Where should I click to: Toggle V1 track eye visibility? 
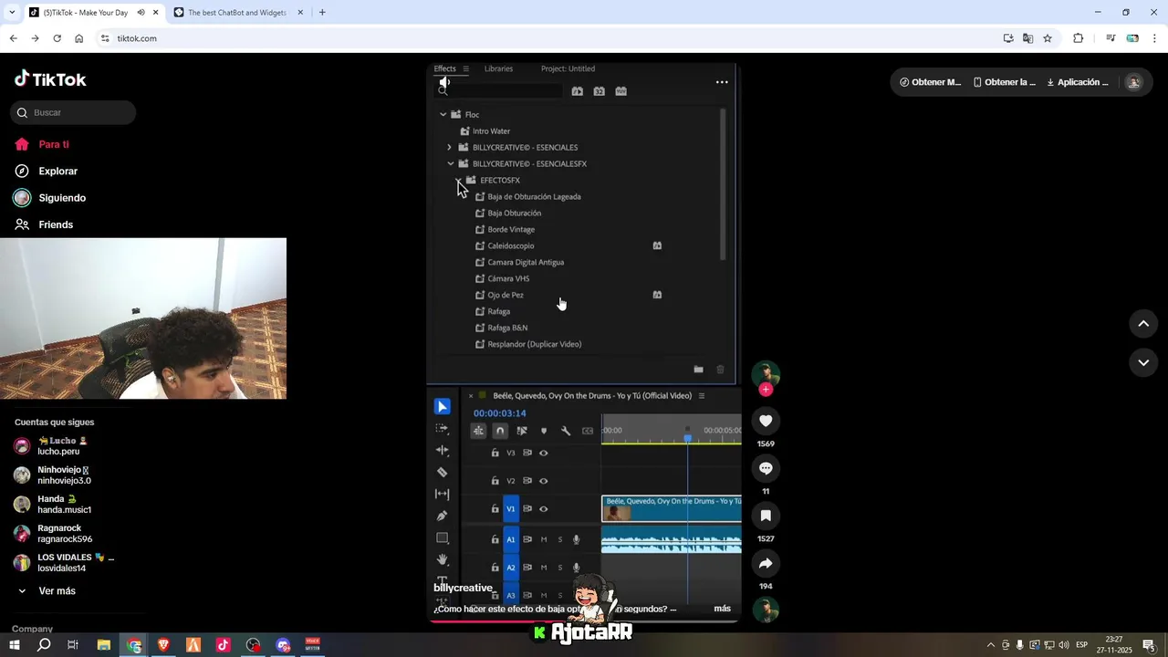544,509
